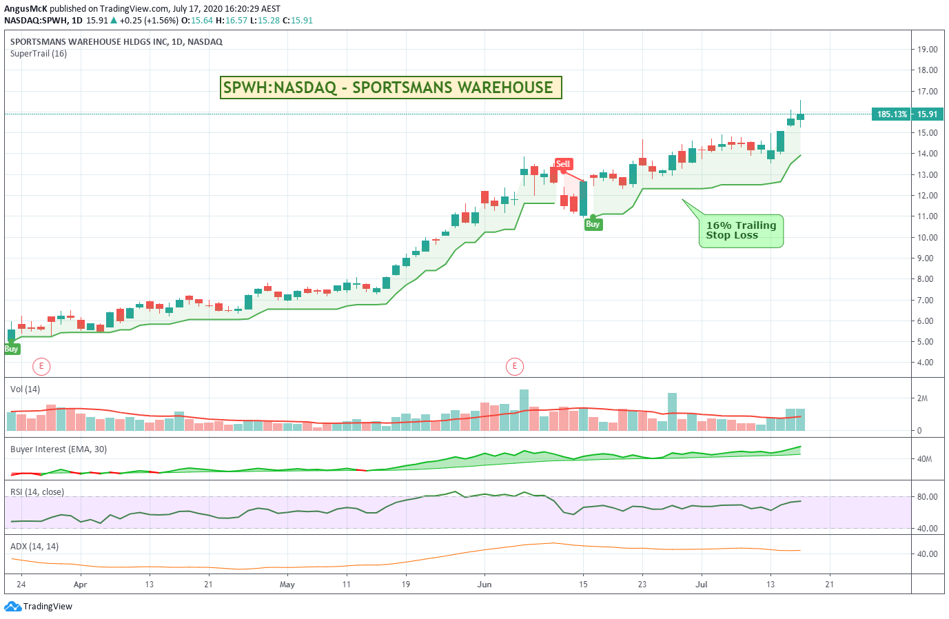Screen dimensions: 949x619
Task: Click the 185.13% percentage tag
Action: pos(892,114)
